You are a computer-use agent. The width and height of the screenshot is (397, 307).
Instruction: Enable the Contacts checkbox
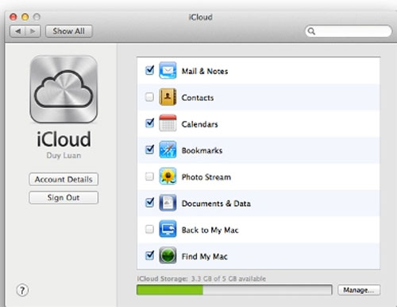pos(149,97)
